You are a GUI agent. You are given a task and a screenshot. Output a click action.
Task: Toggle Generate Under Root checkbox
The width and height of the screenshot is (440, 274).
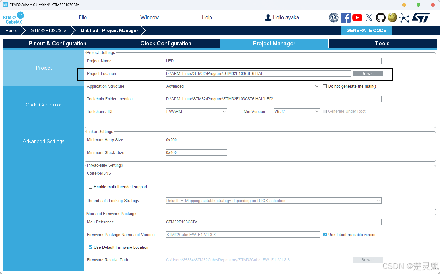tap(325, 111)
